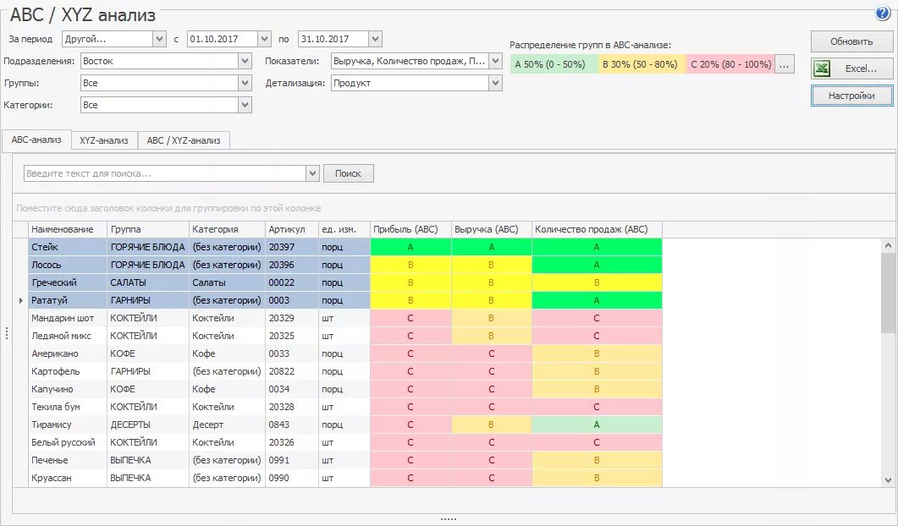The width and height of the screenshot is (898, 526).
Task: Click article number 0843 cell
Action: click(291, 425)
